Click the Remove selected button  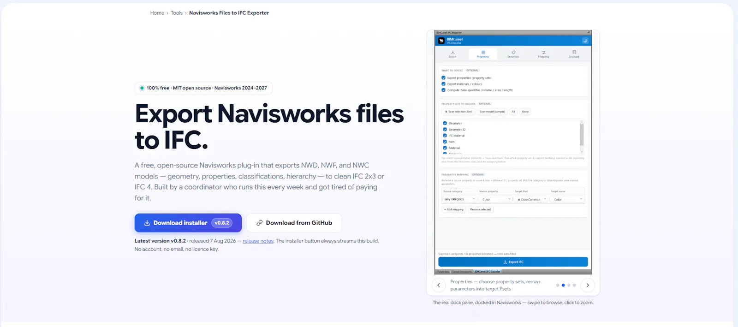[481, 209]
